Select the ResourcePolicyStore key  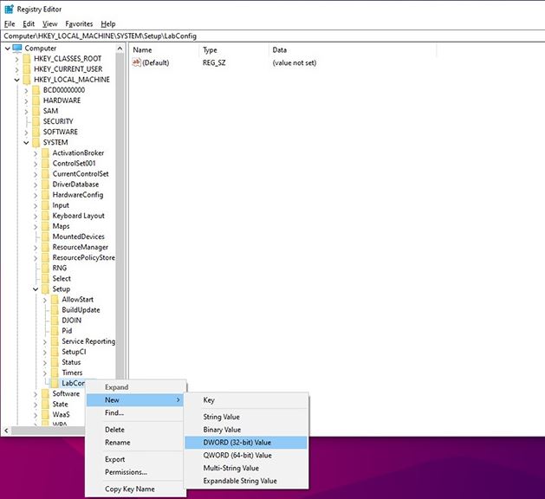click(84, 257)
